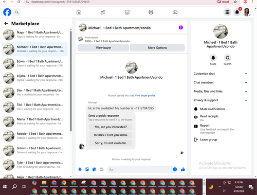Screen dimensions: 257x195
Task: Click the browser address bar URL
Action: coord(60,2)
